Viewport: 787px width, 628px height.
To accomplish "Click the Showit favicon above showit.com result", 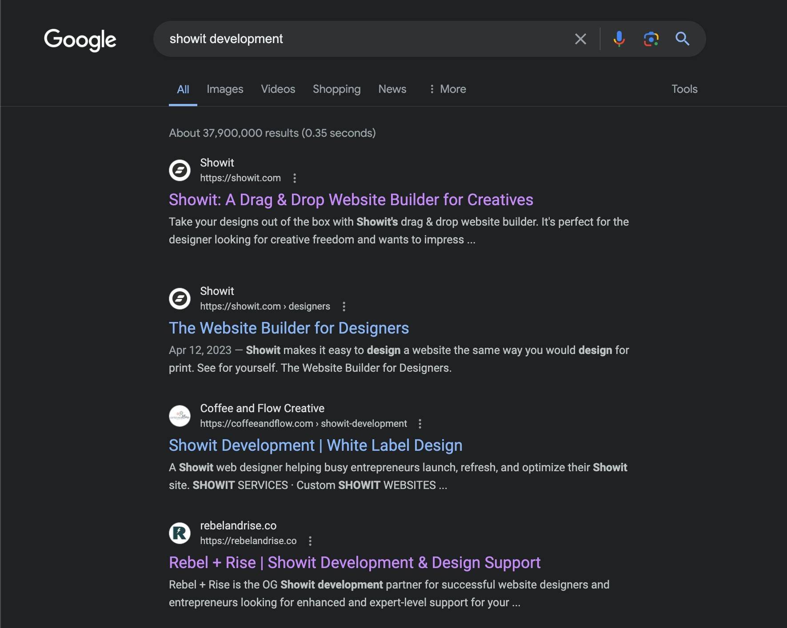I will [x=180, y=170].
